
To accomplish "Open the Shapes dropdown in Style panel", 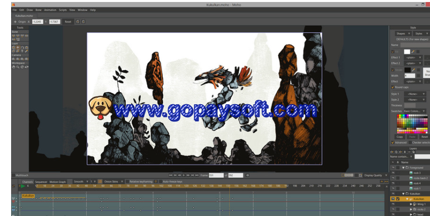I will [403, 33].
